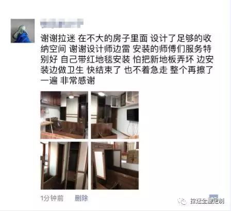The height and width of the screenshot is (211, 231).
Task: Open the poster's avatar photo
Action: (x=23, y=31)
